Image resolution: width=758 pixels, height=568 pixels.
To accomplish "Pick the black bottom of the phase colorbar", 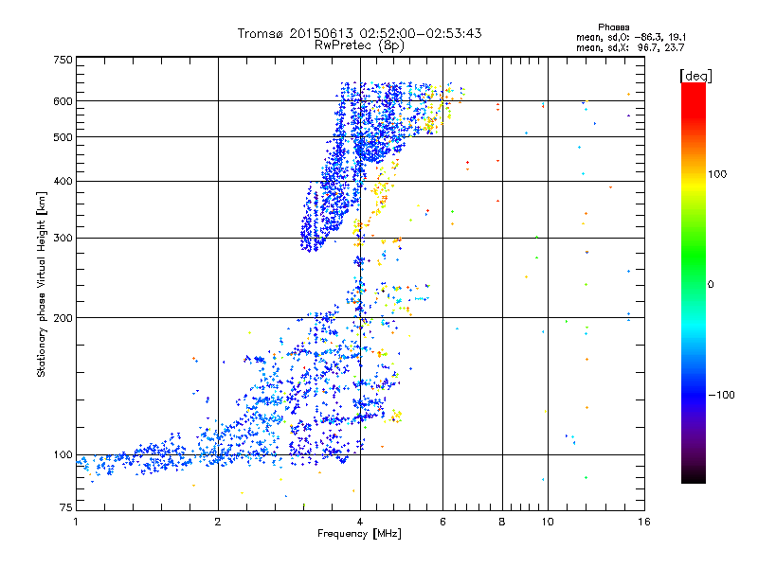I will (694, 478).
